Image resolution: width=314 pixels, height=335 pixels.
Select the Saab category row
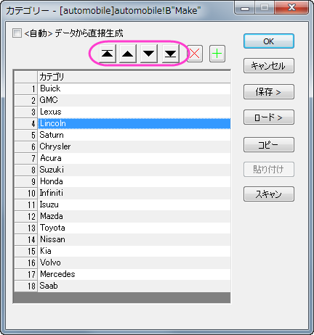coord(134,286)
